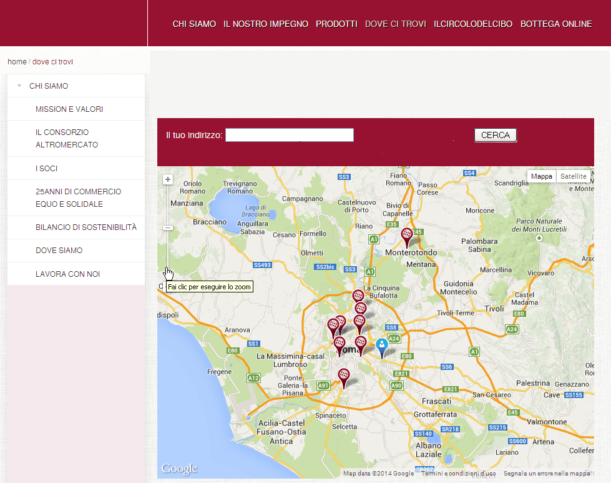
Task: Click the zoom slider handle on the map
Action: pos(168,228)
